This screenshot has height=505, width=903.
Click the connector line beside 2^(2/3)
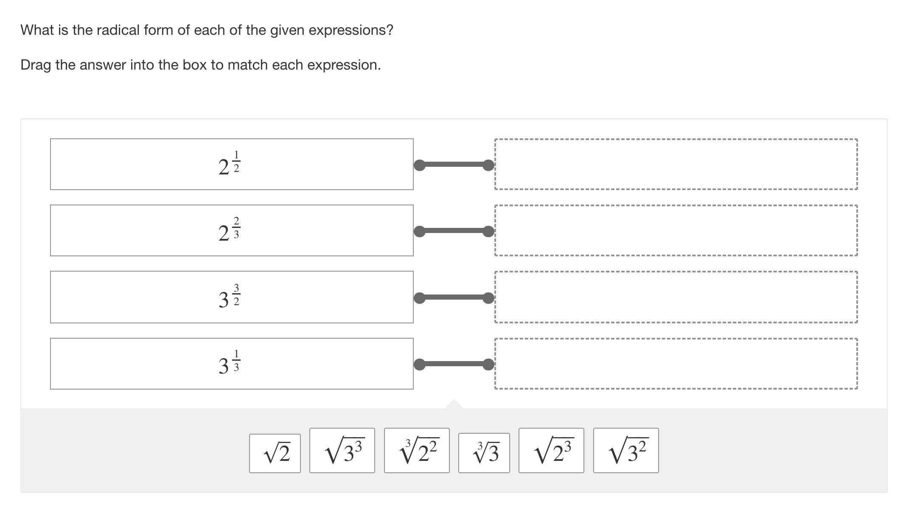454,231
